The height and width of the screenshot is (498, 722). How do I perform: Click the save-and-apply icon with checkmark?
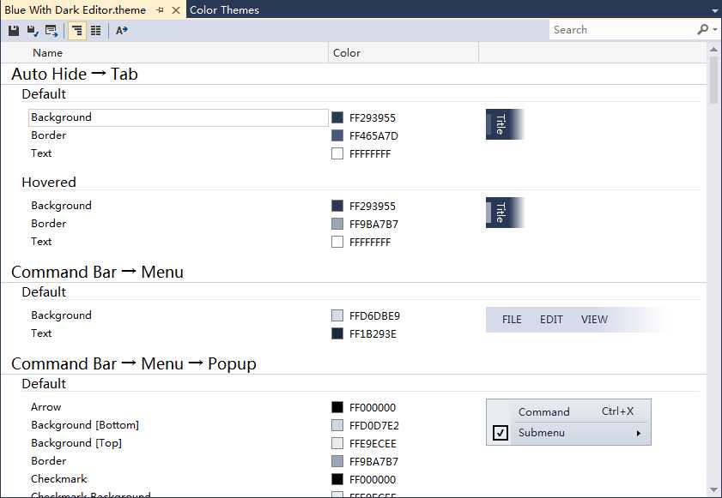33,31
